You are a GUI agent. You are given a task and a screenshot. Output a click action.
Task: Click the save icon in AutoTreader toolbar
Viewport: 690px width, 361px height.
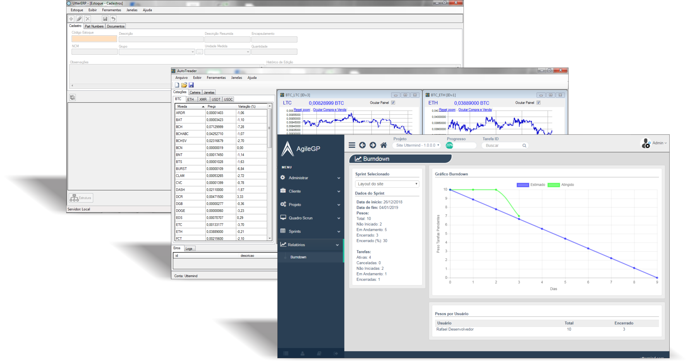click(191, 85)
